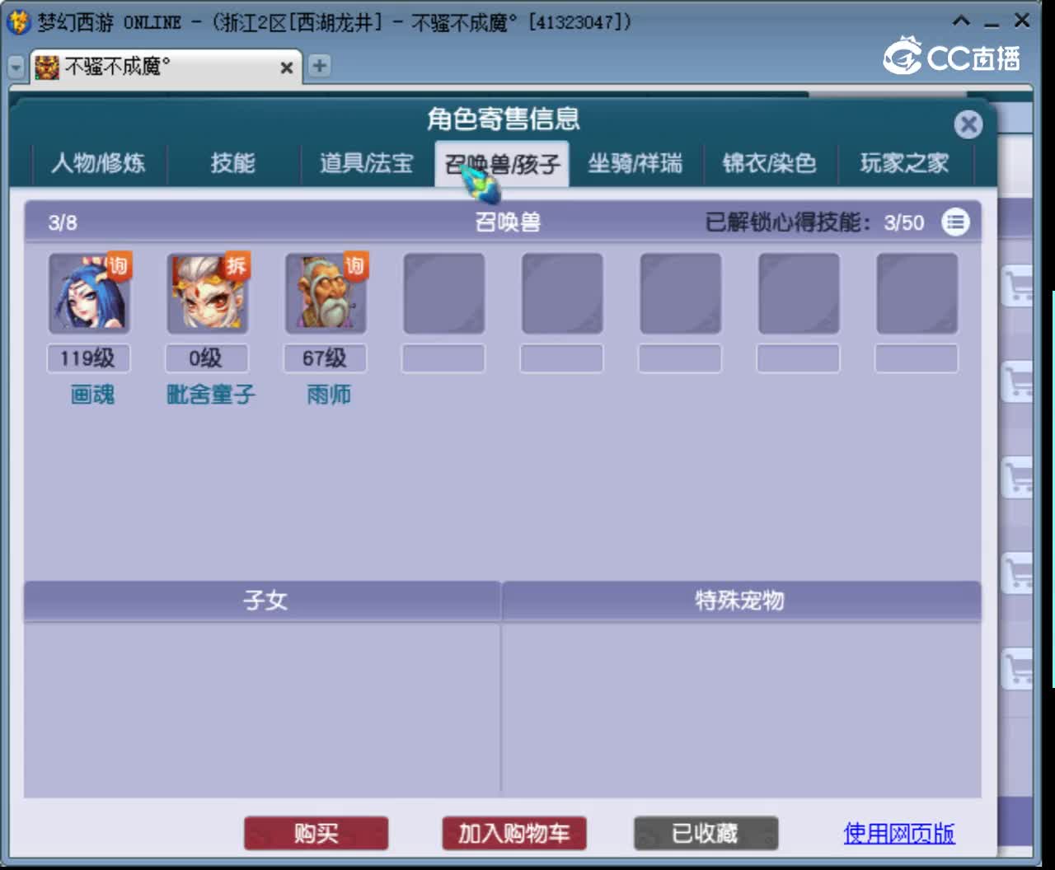The height and width of the screenshot is (870, 1055).
Task: Click the CC直播 logo
Action: point(952,56)
